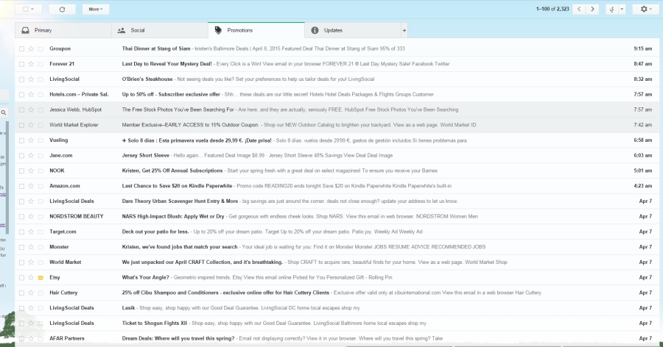Click the World Market Explorer sender name

tap(74, 125)
